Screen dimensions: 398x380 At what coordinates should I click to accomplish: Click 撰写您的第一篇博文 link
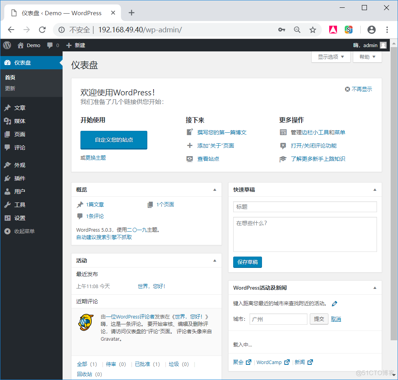coord(222,132)
